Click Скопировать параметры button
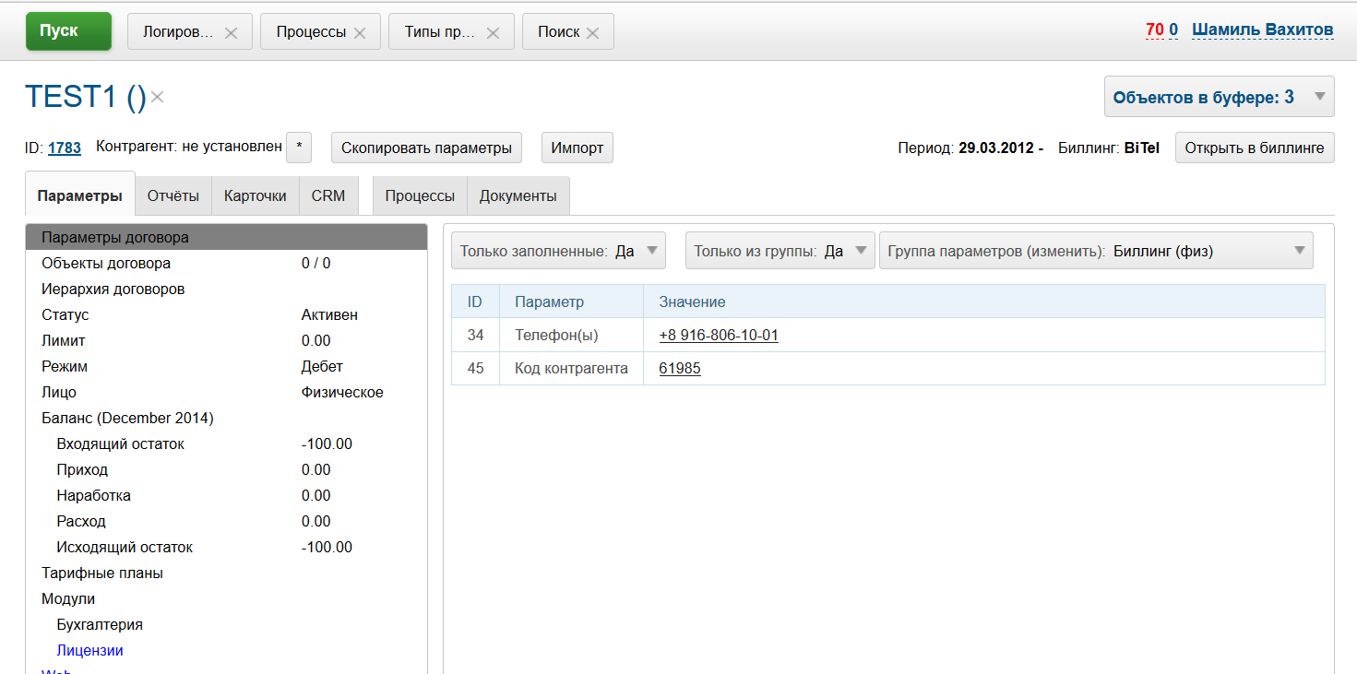The width and height of the screenshot is (1357, 674). click(x=426, y=148)
